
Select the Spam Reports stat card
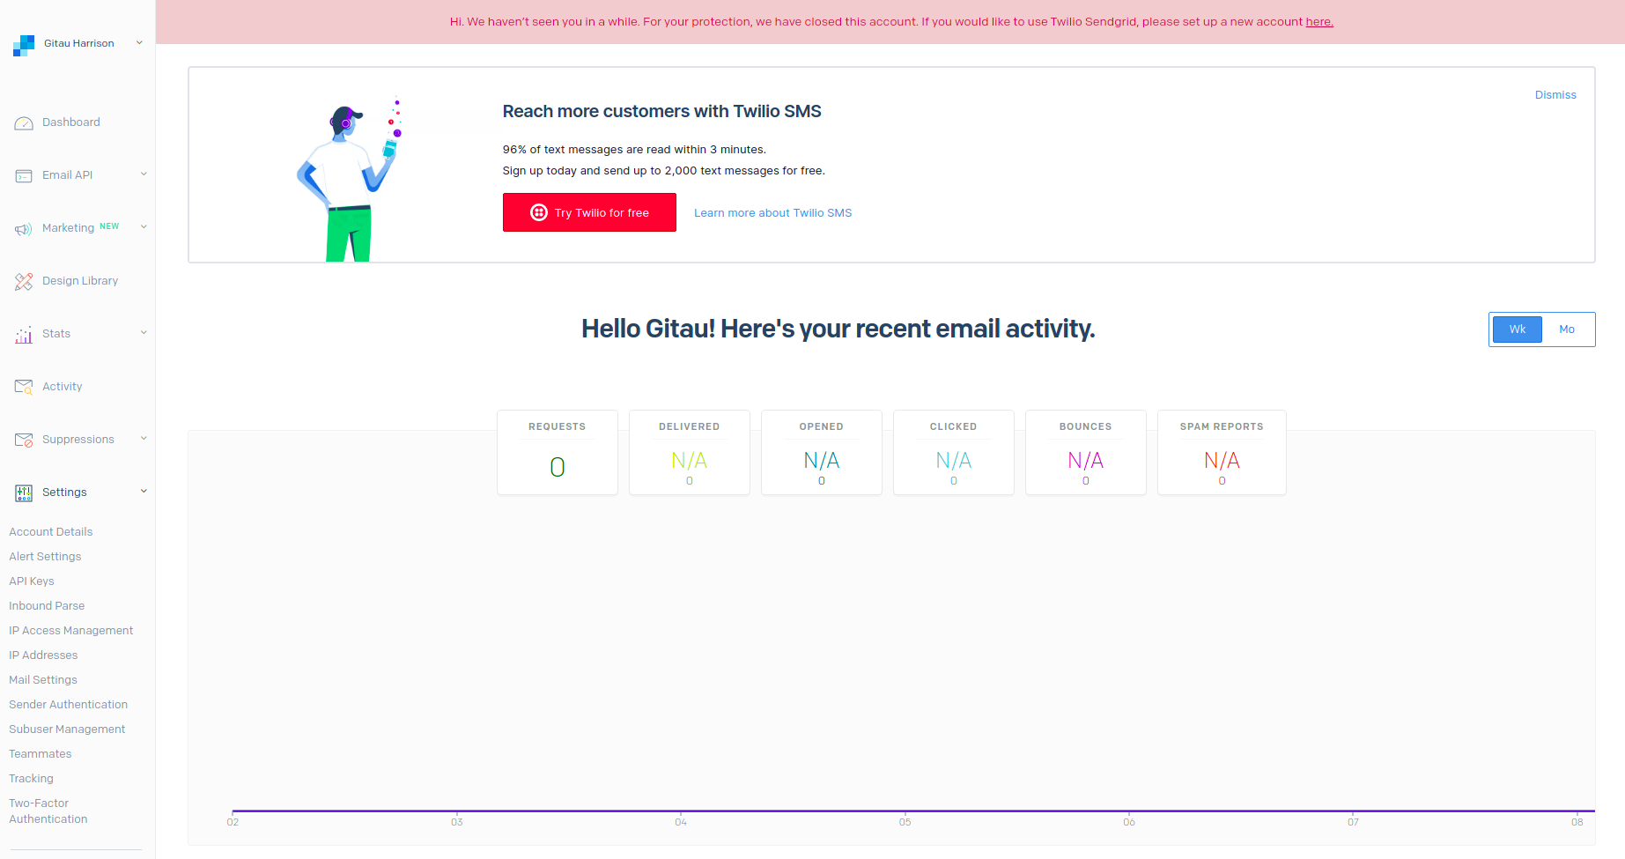(x=1222, y=452)
